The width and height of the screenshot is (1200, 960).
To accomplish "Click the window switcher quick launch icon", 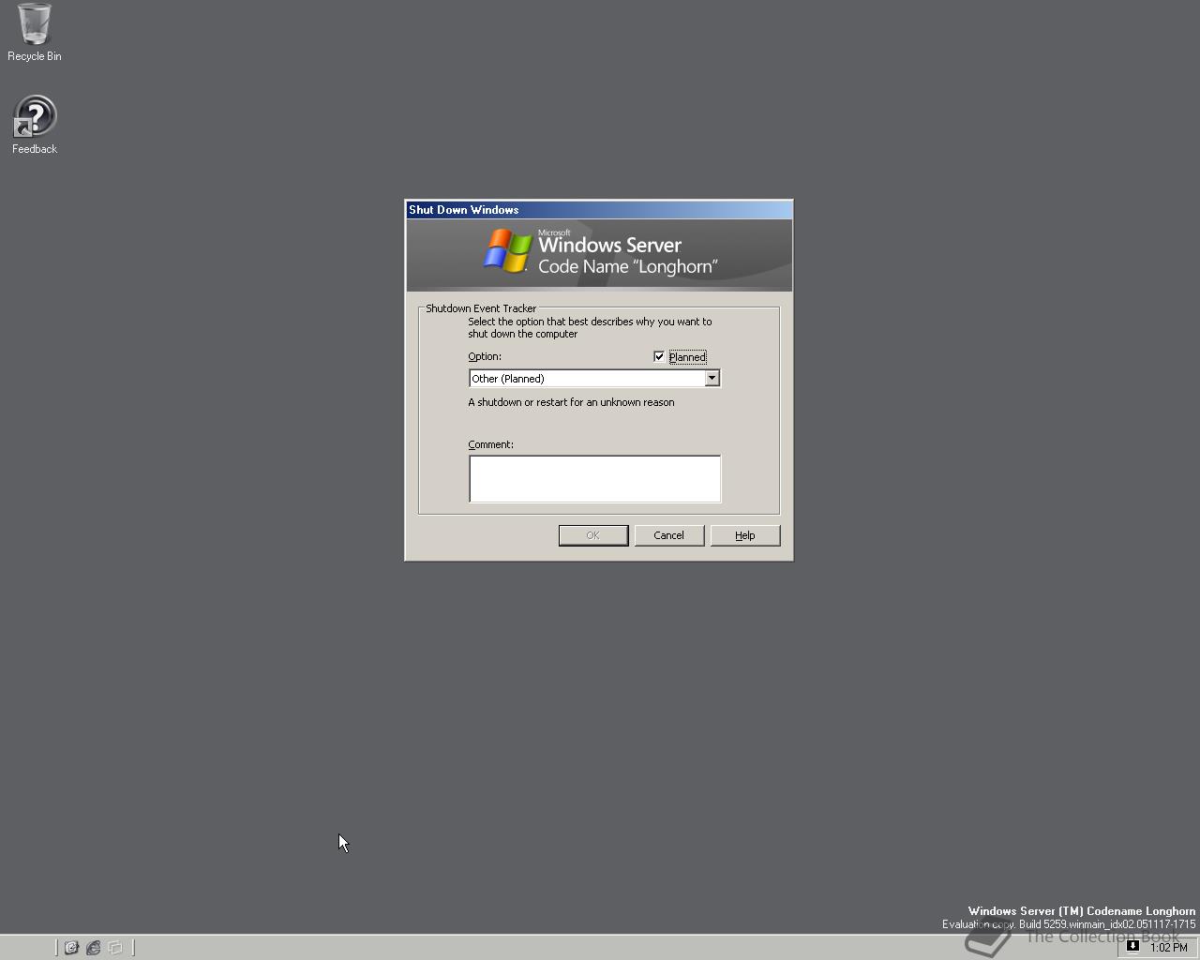I will (115, 948).
